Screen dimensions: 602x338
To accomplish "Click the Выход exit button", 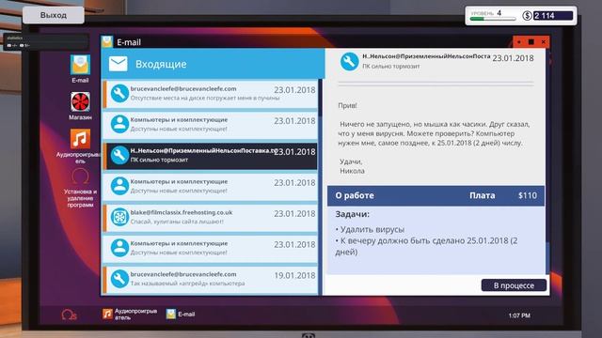I will pos(54,15).
